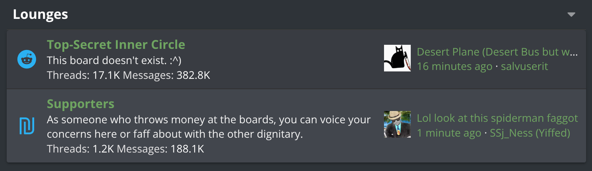Click the Lounges category heading

click(40, 14)
